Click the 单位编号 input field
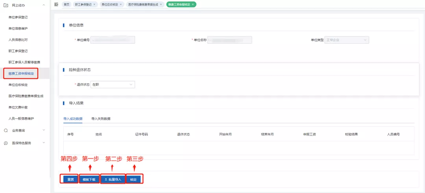 point(113,40)
